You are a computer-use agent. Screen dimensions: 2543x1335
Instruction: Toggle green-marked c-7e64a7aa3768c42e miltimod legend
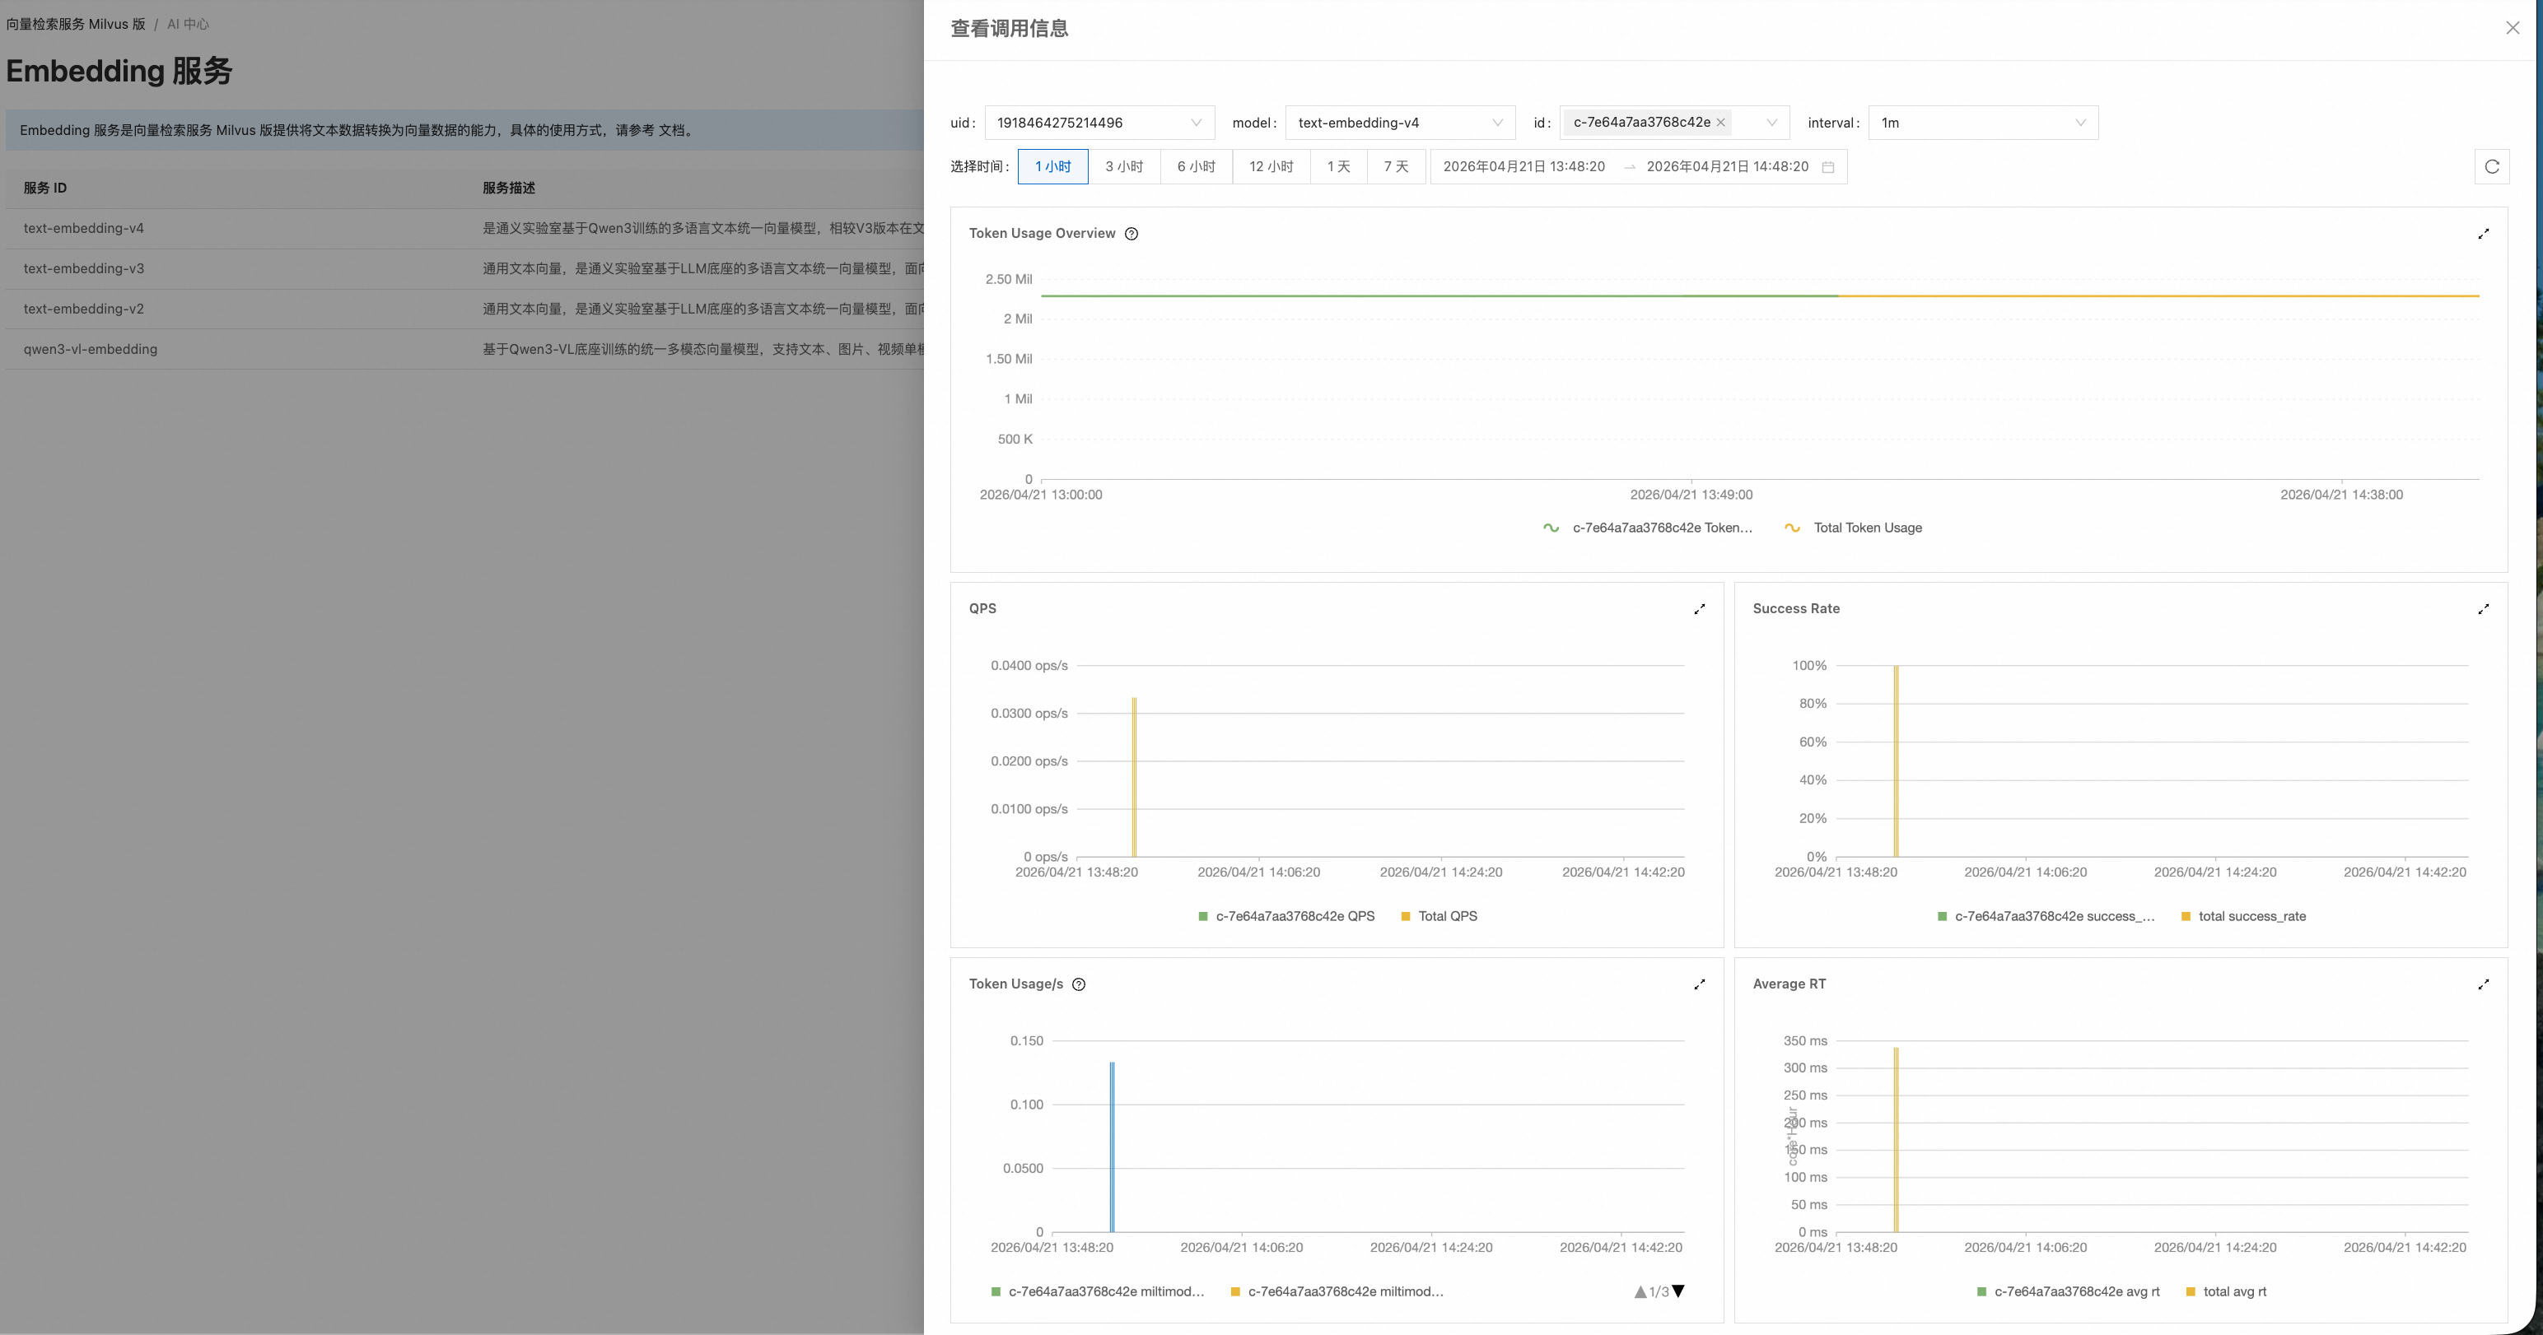pos(1098,1291)
